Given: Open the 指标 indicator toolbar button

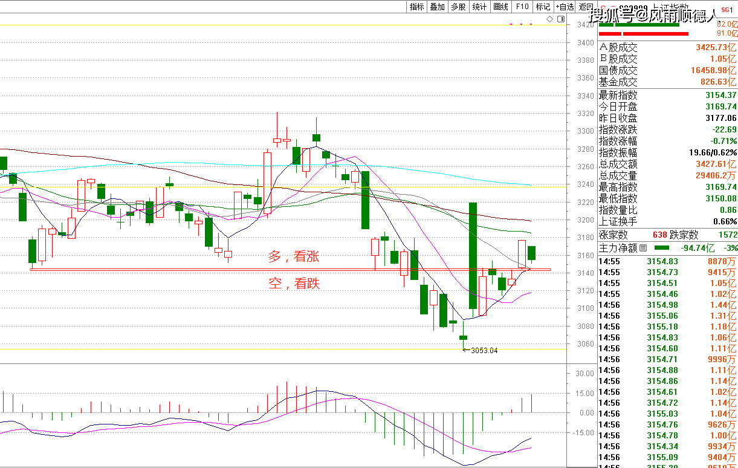Looking at the screenshot, I should coord(416,7).
